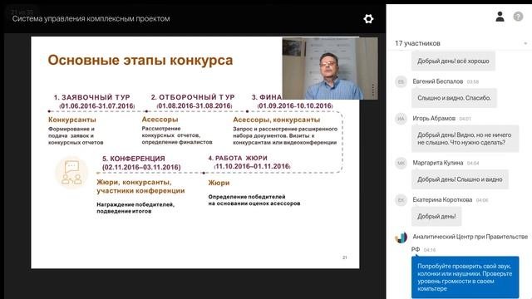Click the '5. КОНФЕРЕНЦИЯ' stage heading
The height and width of the screenshot is (299, 532).
click(x=134, y=159)
